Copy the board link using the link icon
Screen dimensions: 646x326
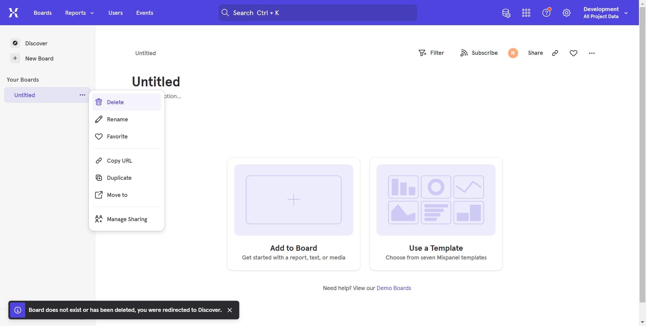click(555, 53)
